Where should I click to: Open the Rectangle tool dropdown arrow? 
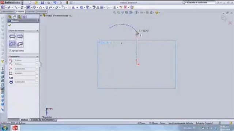point(25,7)
